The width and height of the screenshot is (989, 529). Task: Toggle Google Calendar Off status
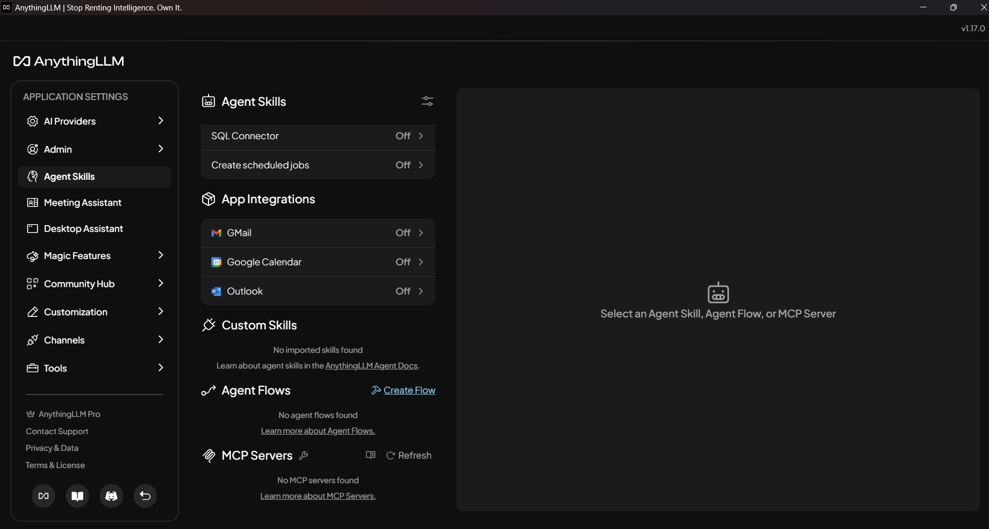coord(403,262)
